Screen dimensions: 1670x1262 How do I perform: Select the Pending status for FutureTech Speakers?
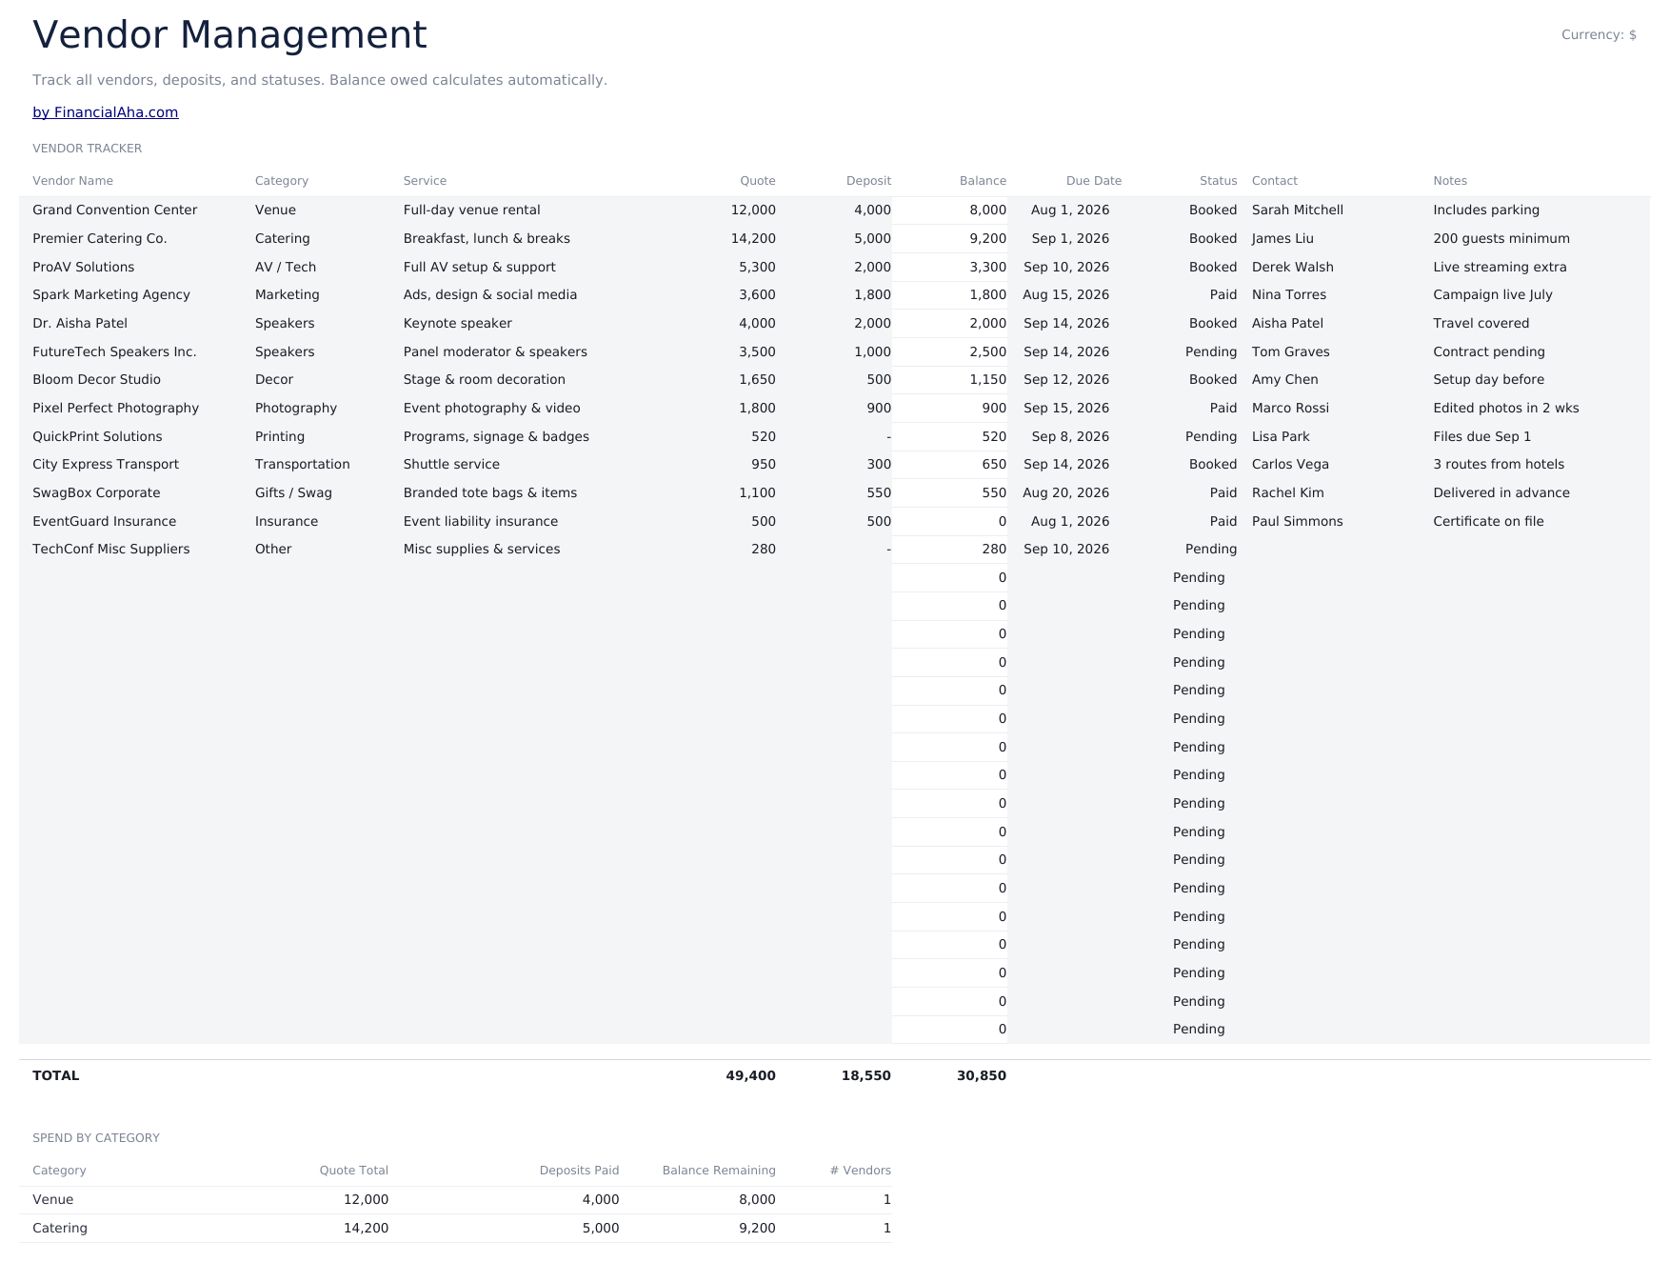[1211, 352]
